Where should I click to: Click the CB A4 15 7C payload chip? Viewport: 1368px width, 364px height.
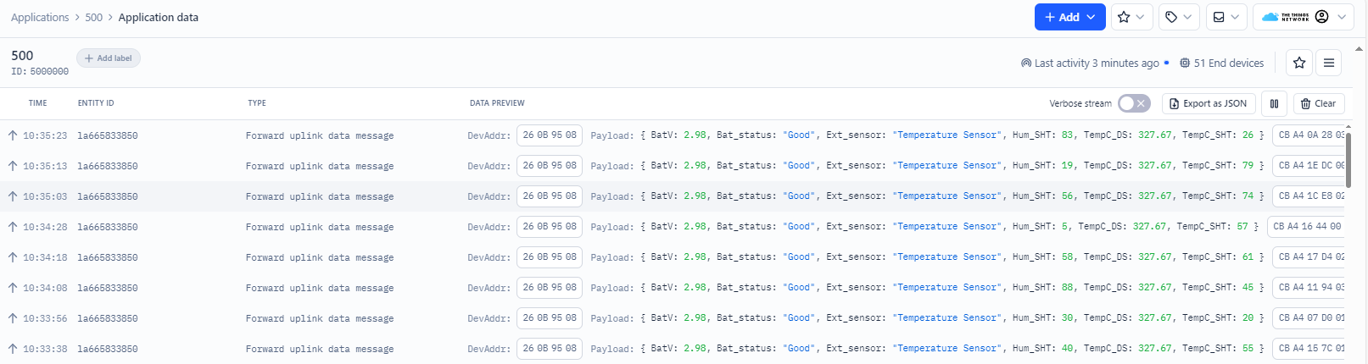click(x=1309, y=349)
